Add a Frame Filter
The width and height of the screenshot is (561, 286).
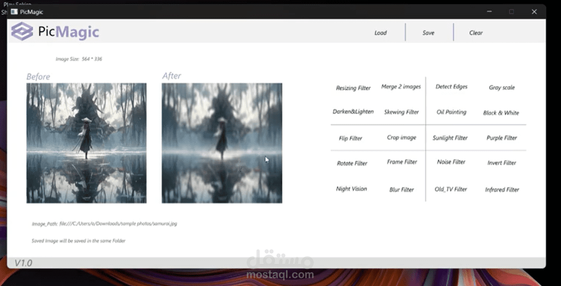[x=402, y=162]
